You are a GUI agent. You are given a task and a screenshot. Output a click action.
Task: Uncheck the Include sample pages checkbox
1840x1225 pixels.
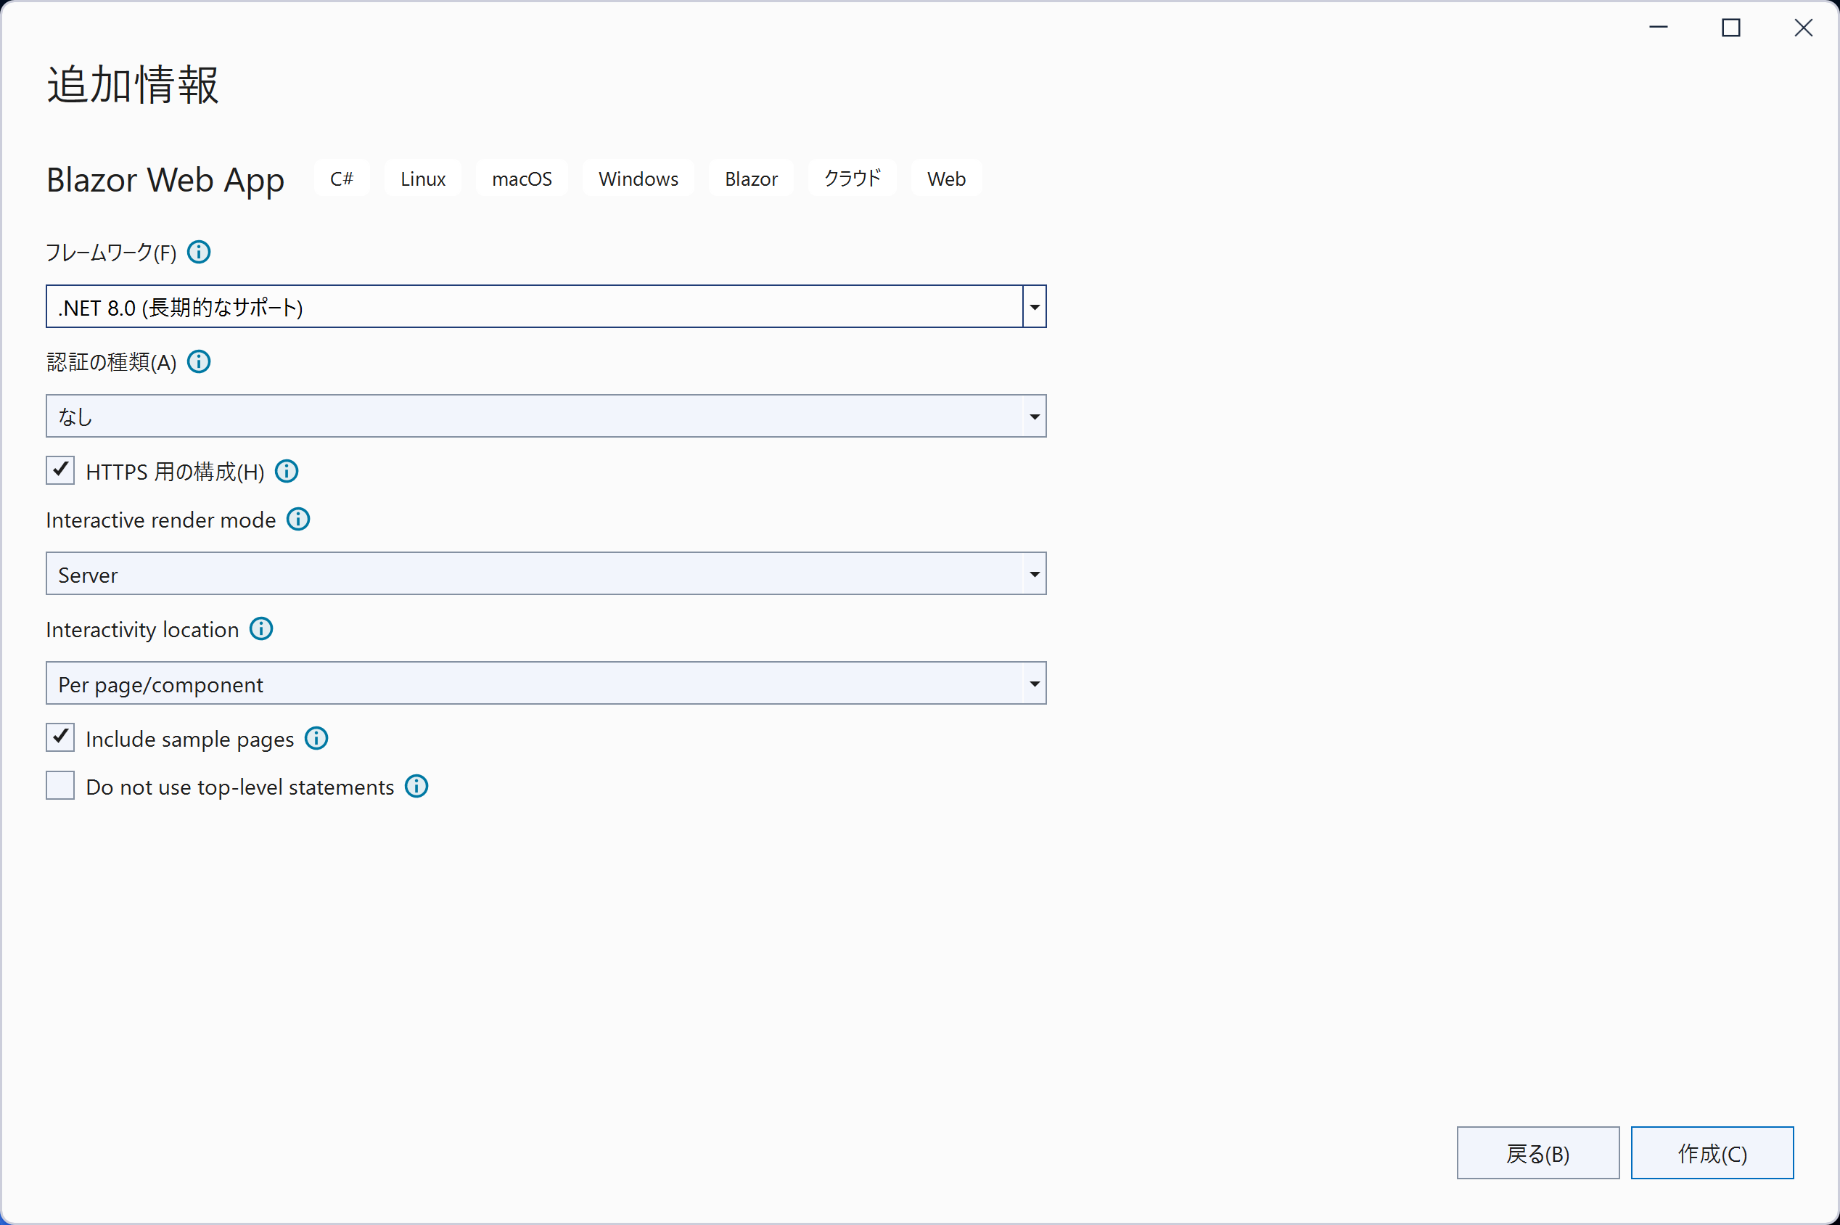click(x=60, y=737)
